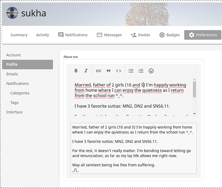The image size is (222, 188).
Task: Open the Notifications tab with chat icon
Action: pyautogui.click(x=73, y=35)
